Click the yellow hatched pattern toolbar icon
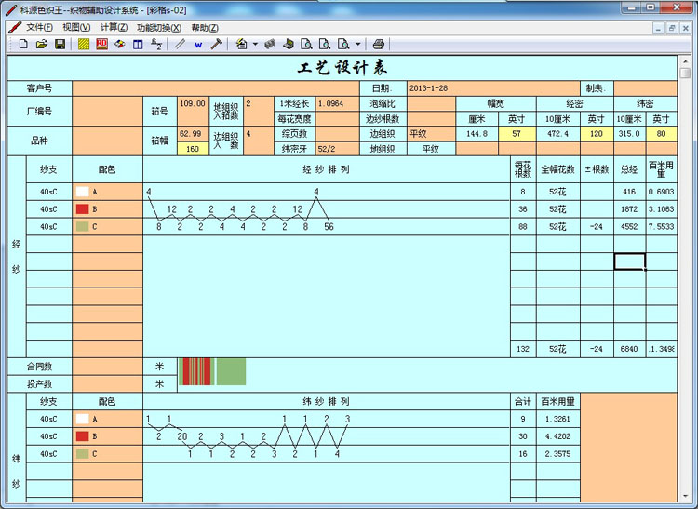The image size is (698, 509). [x=84, y=44]
